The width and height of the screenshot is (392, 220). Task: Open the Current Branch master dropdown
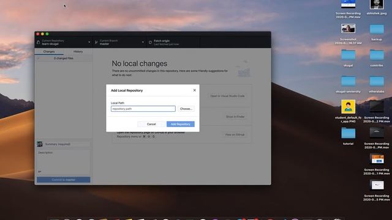119,42
